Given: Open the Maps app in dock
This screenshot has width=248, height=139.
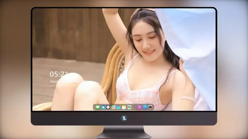Looking at the screenshot, I should click(113, 107).
